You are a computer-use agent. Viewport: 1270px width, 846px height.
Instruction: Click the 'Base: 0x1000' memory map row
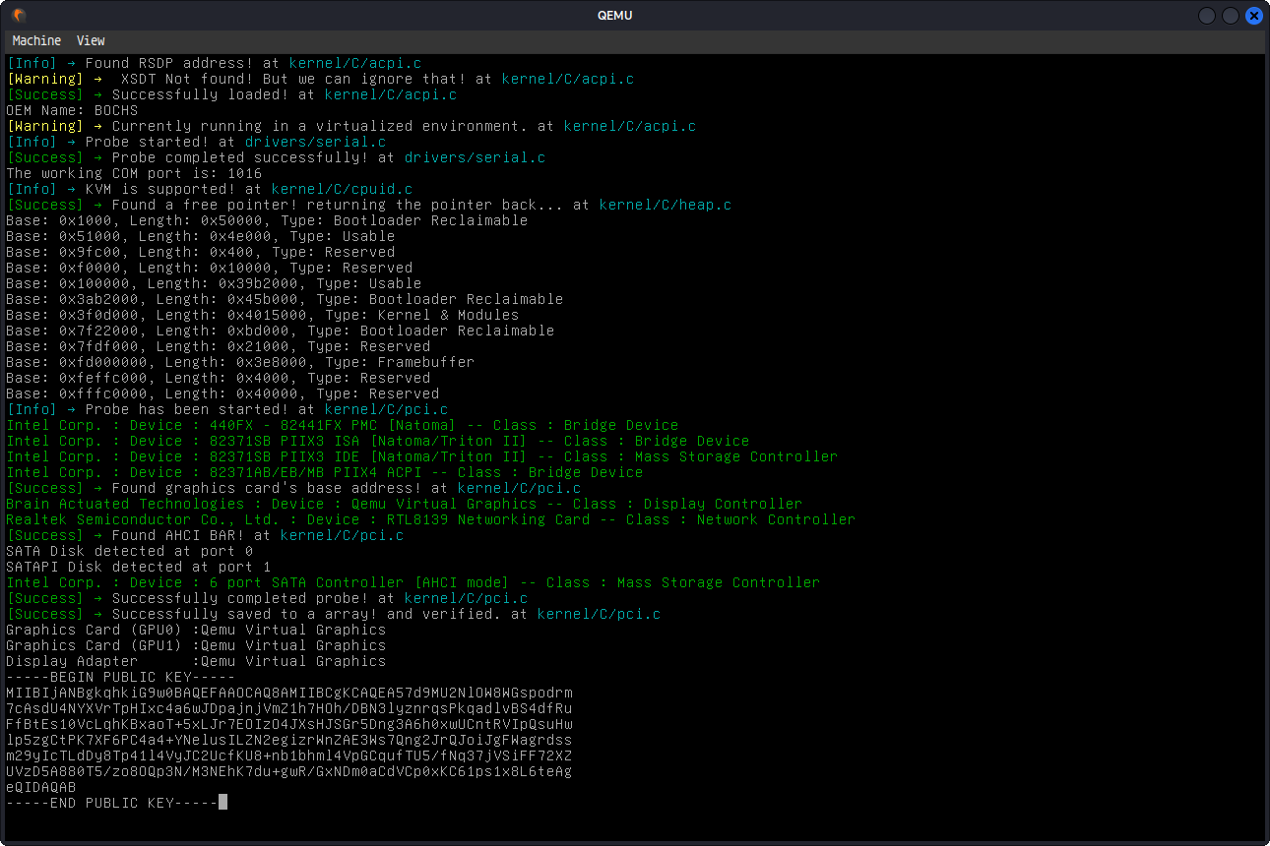[267, 220]
